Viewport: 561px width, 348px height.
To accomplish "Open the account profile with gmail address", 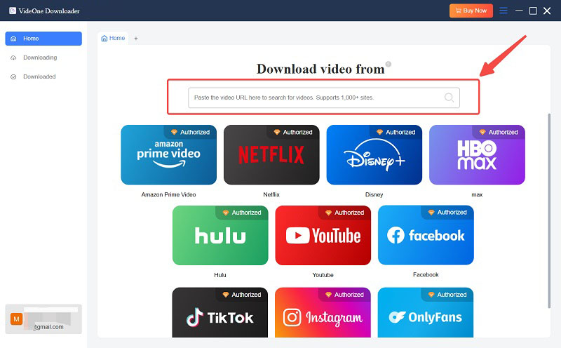I will pos(43,319).
